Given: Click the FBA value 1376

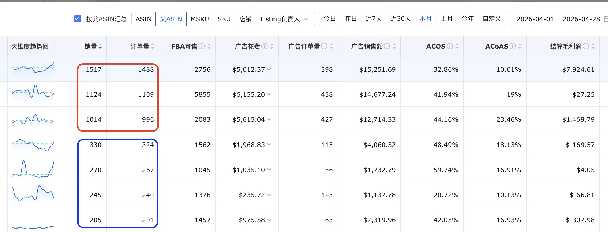Looking at the screenshot, I should 202,195.
